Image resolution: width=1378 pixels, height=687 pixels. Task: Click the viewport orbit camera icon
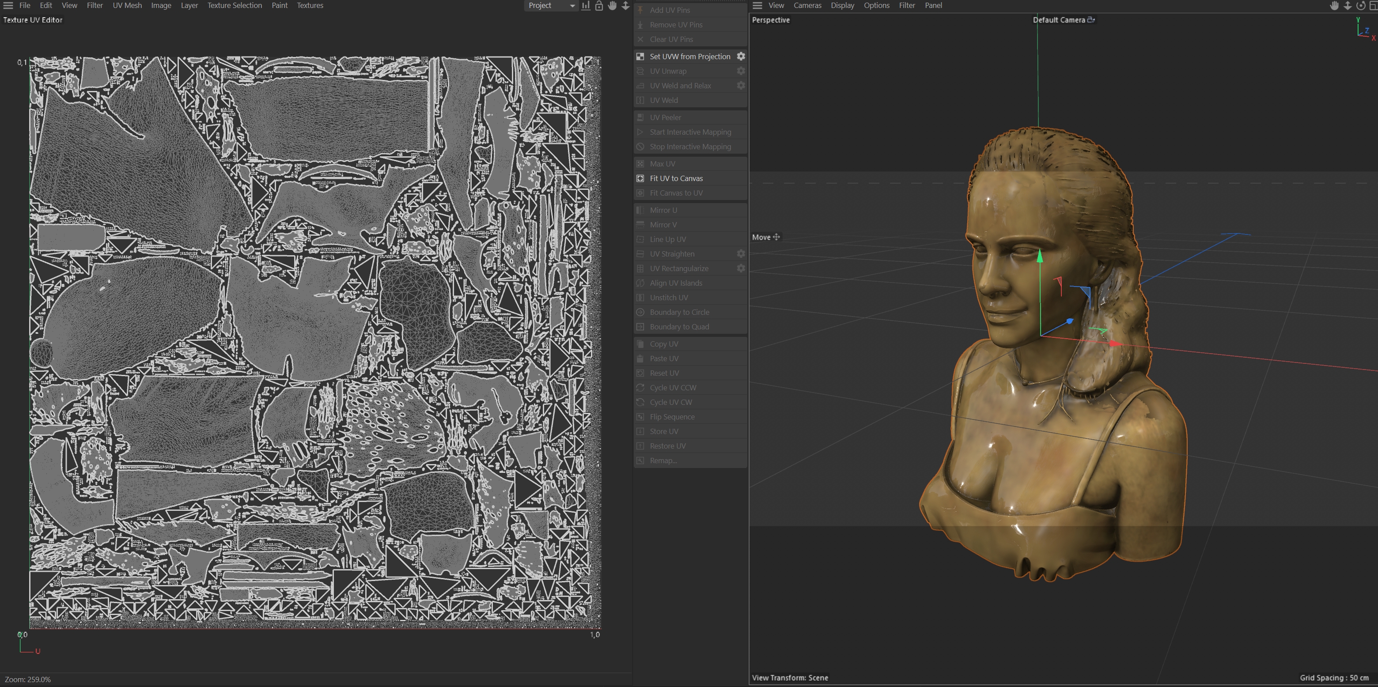pos(1360,5)
